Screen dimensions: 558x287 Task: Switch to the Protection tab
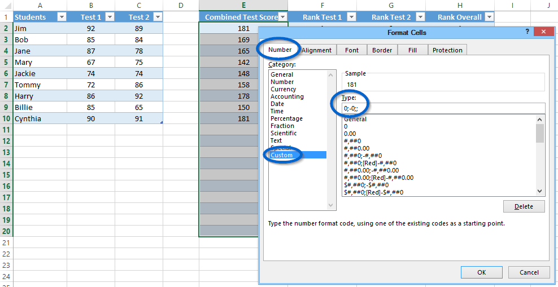(447, 50)
